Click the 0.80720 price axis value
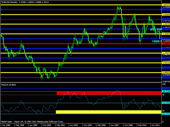Screen dimensions: 170x127 tap(166, 82)
